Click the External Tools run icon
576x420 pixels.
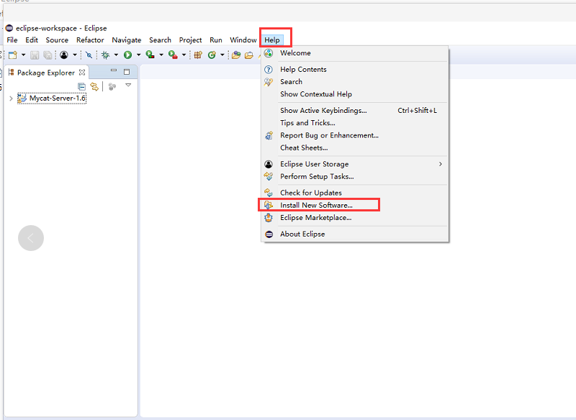click(x=173, y=55)
